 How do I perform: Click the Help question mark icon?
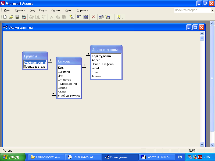[x=118, y=17]
